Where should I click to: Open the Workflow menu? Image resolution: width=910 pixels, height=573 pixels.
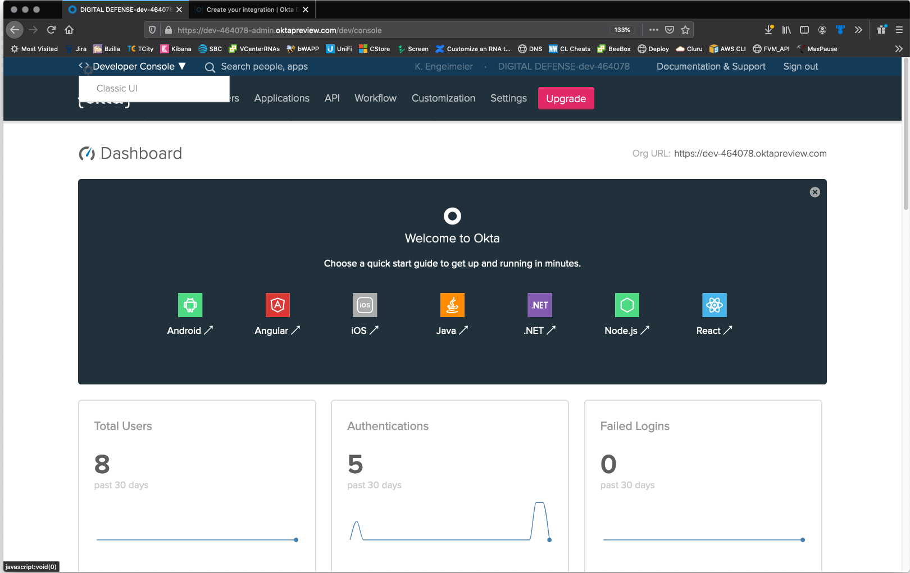pyautogui.click(x=375, y=98)
